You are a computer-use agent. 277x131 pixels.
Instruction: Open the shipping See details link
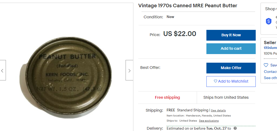(x=218, y=111)
